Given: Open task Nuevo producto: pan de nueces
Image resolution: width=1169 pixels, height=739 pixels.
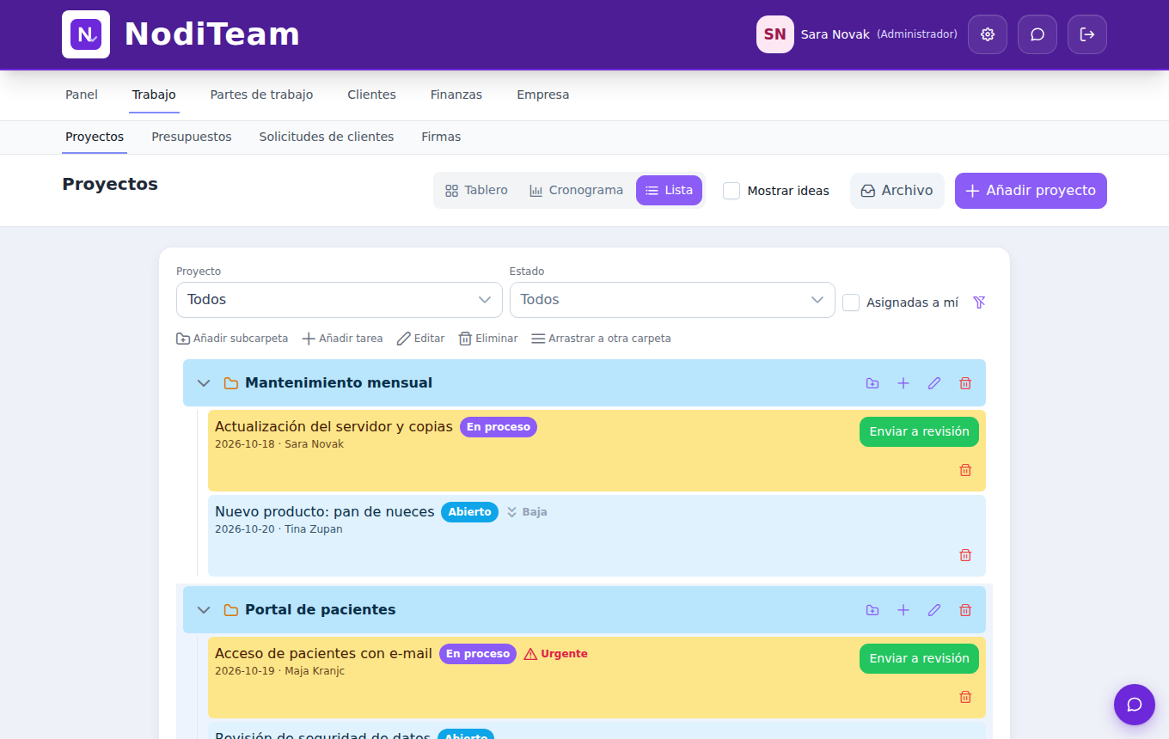Looking at the screenshot, I should [325, 512].
